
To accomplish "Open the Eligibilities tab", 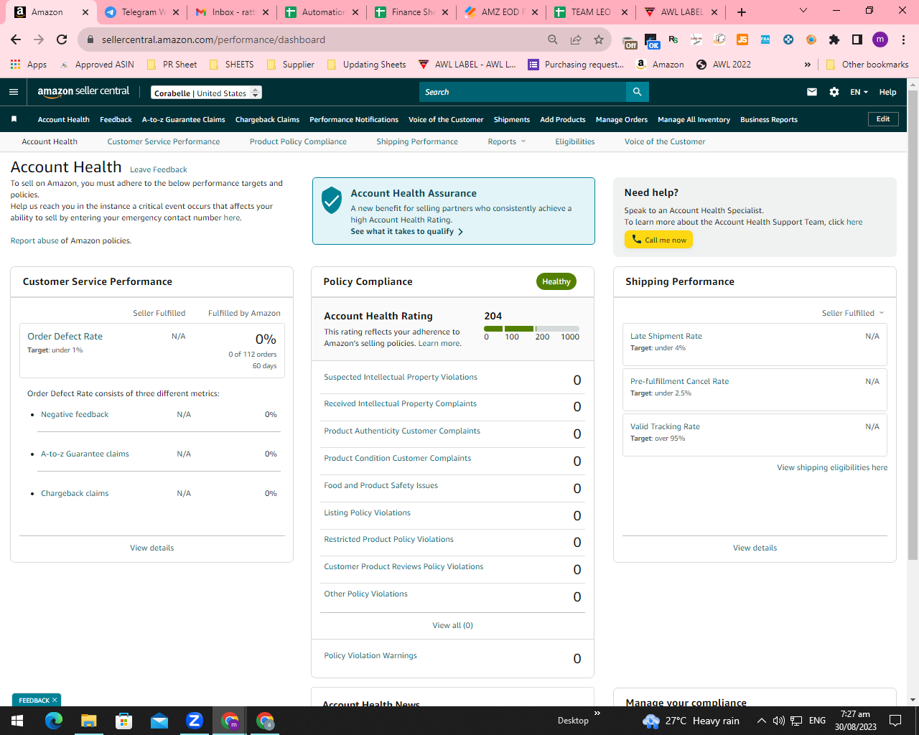I will point(575,141).
